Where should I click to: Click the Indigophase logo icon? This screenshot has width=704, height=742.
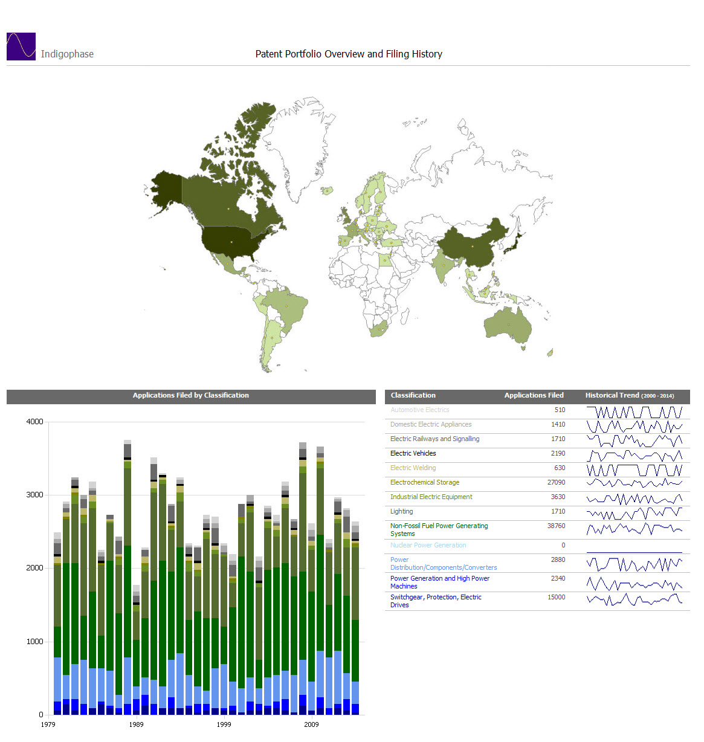(x=21, y=46)
